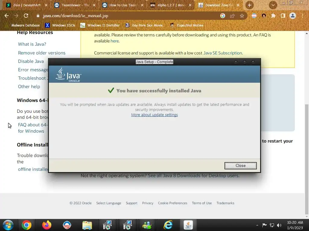
Task: Open Disable Java help link
Action: [x=31, y=61]
